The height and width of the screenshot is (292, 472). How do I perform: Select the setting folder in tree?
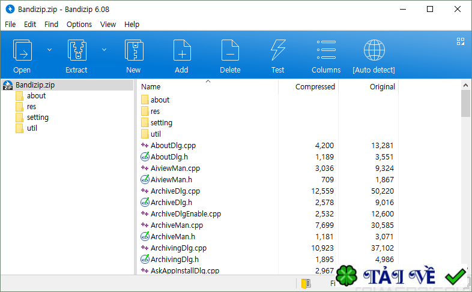coord(37,118)
